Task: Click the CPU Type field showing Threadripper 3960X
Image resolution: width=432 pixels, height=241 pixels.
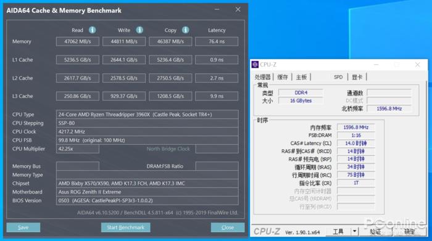Action: pyautogui.click(x=147, y=115)
